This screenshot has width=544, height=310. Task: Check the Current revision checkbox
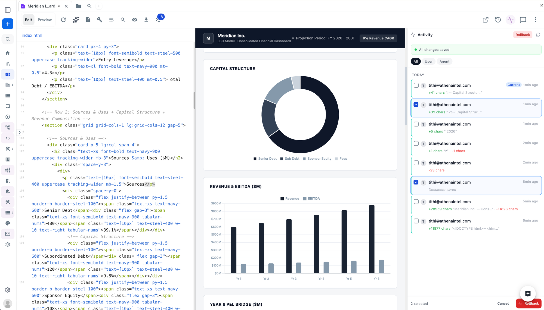click(x=416, y=85)
